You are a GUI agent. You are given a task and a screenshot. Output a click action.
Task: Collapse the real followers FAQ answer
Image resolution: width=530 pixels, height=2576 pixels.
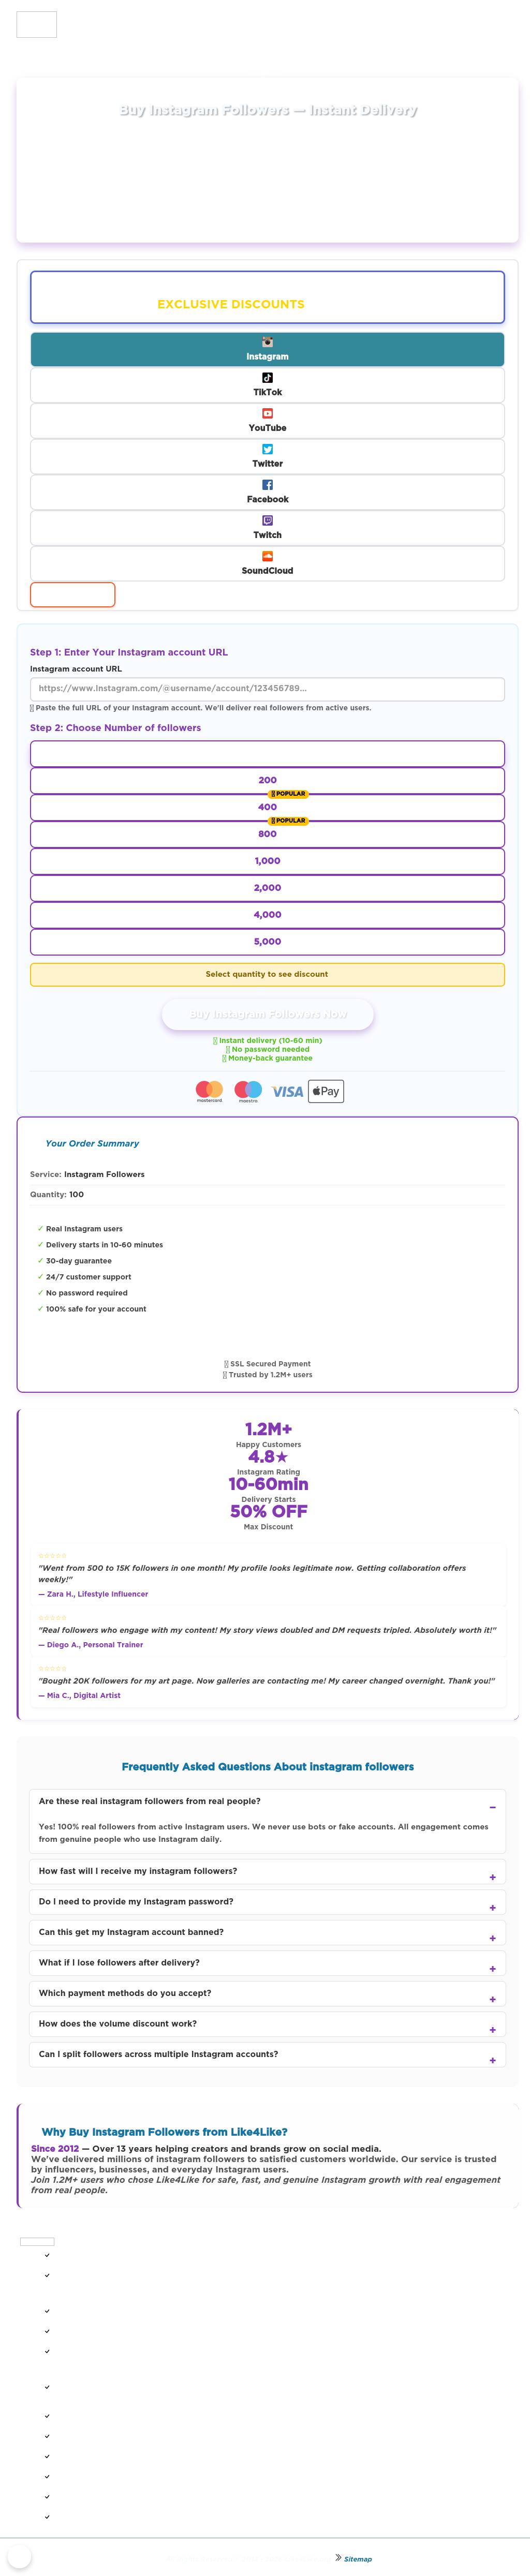click(x=492, y=1807)
